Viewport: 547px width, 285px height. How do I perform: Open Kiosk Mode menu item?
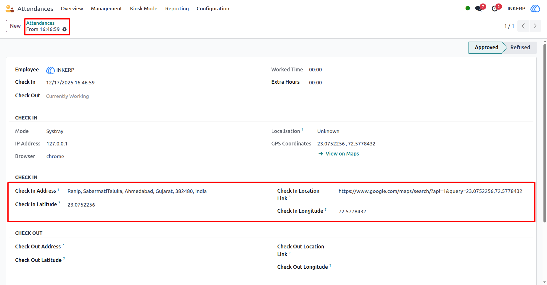[x=144, y=9]
